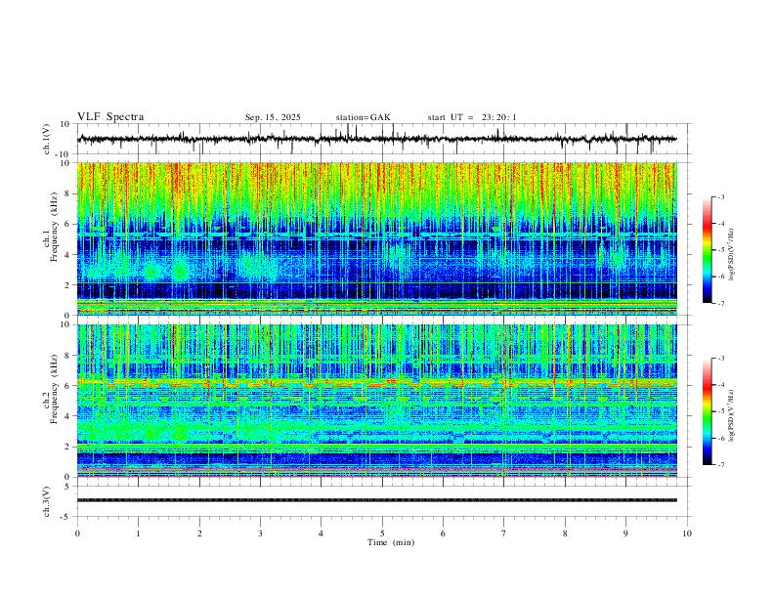Click time axis tick label "7"
774x598 pixels.
click(504, 534)
